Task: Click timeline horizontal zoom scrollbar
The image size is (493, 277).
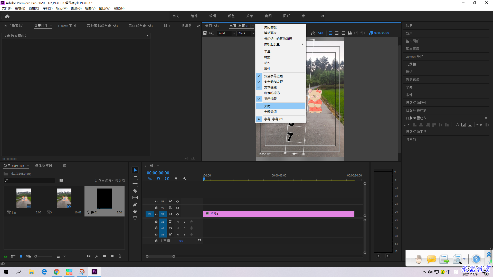Action: (x=160, y=256)
